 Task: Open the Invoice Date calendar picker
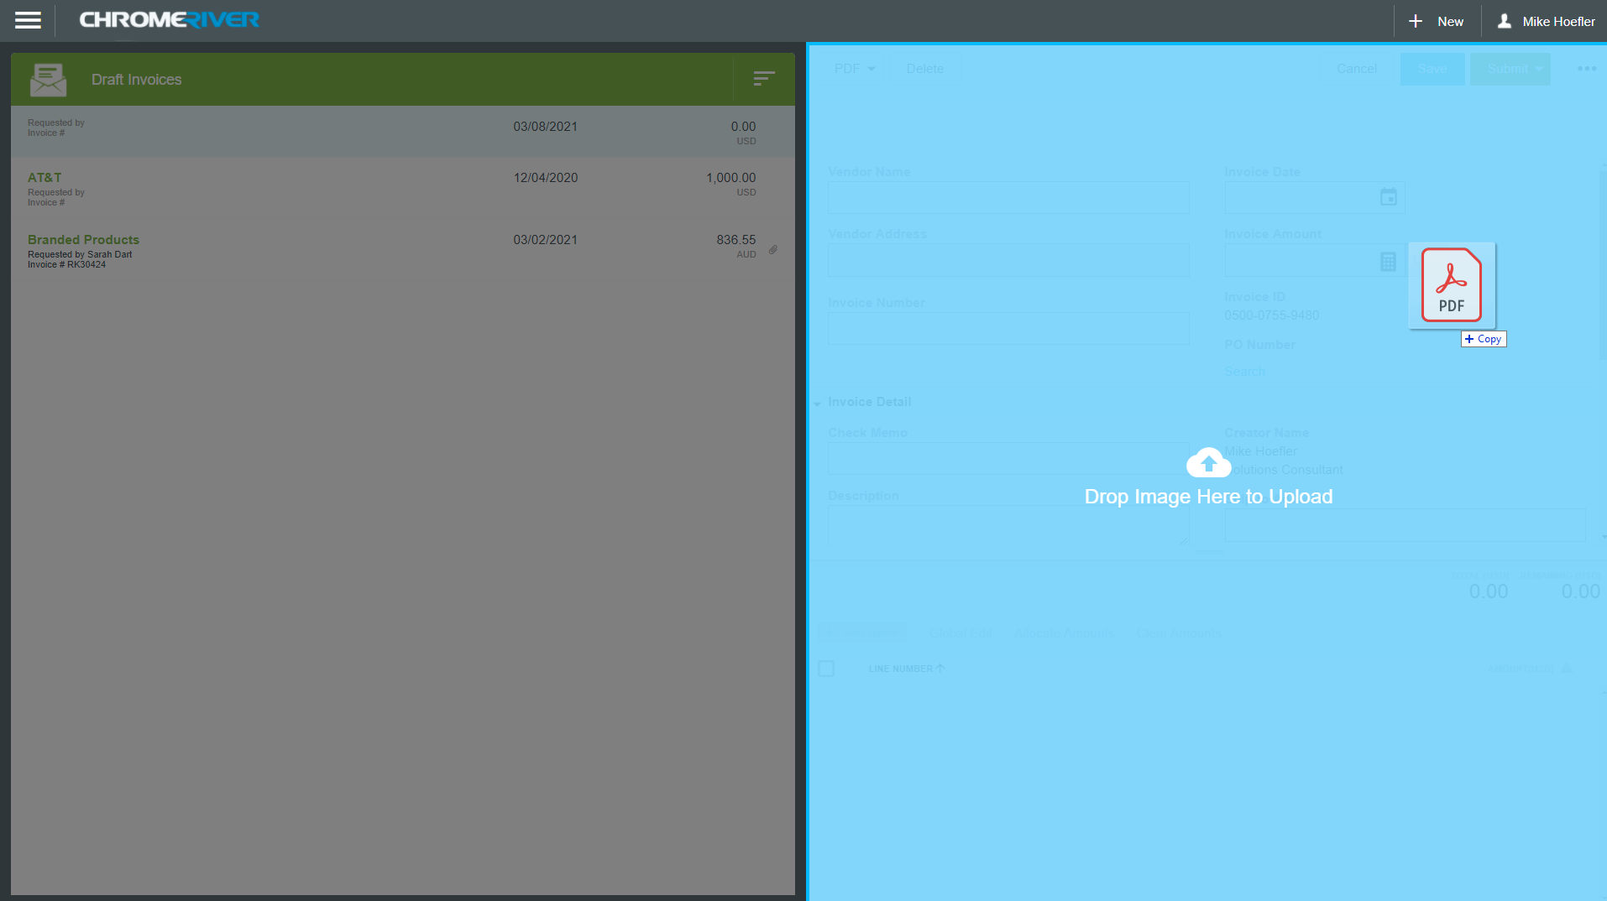pos(1388,196)
